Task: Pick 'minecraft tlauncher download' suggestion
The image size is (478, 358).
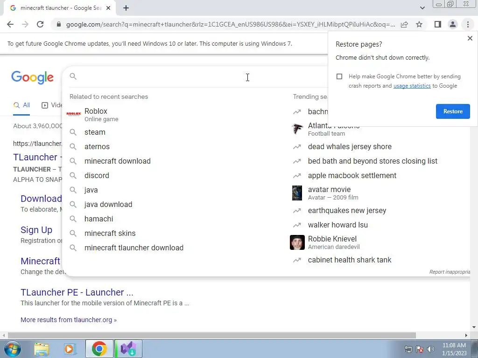Action: [177, 248]
